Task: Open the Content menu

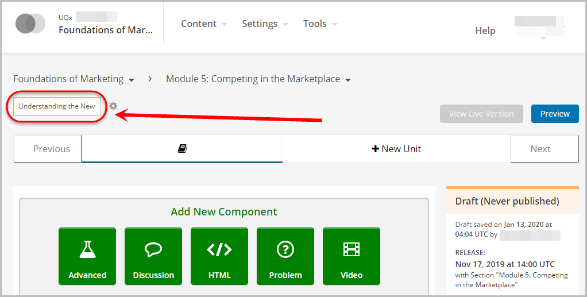Action: click(204, 24)
